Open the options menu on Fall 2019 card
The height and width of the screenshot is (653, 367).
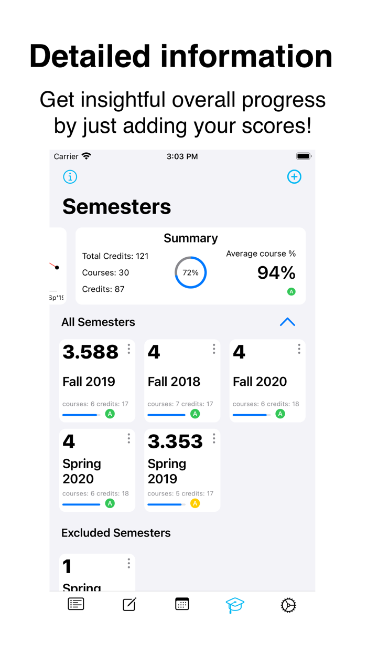[128, 349]
